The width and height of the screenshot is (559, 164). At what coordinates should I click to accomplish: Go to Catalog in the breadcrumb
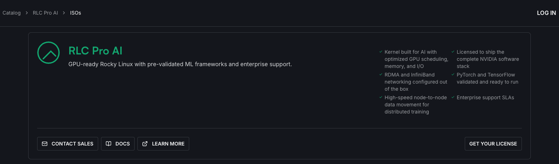11,13
